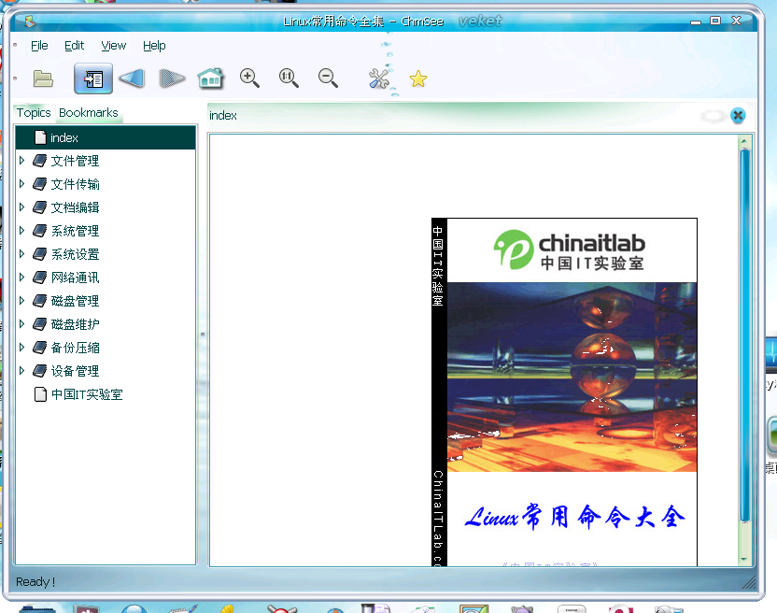Expand the 文件传输 topic
Image resolution: width=777 pixels, height=613 pixels.
pos(21,183)
